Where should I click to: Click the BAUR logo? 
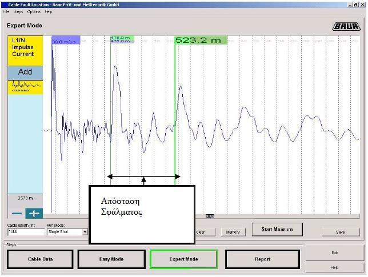(x=346, y=26)
